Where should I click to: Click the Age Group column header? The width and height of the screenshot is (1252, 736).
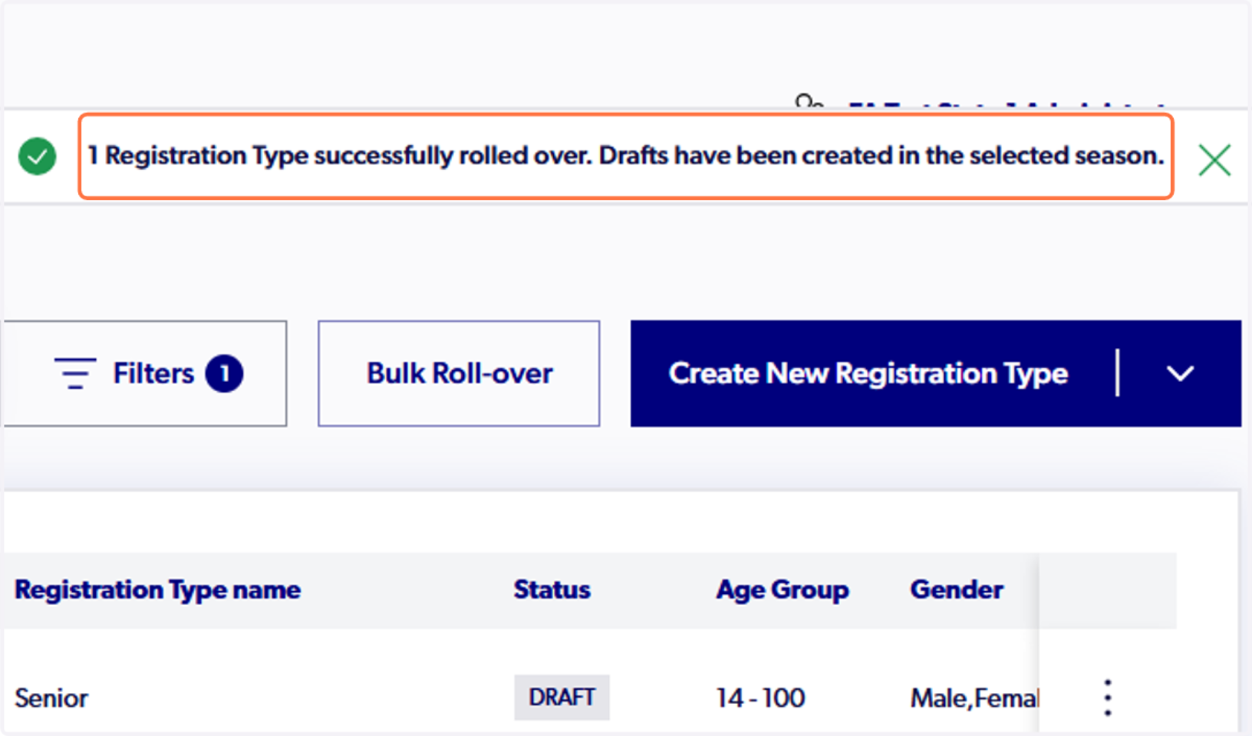point(782,590)
